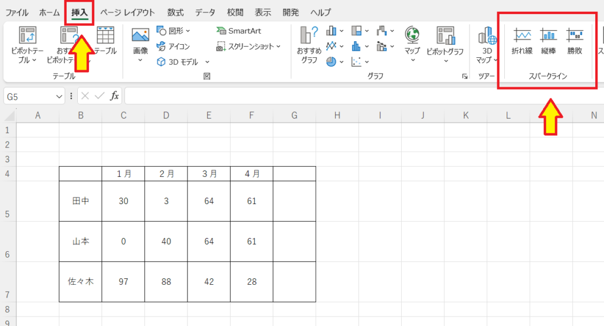Insert a win/loss sparkline (勝敗)
Screen dimensions: 604x326
[x=575, y=41]
